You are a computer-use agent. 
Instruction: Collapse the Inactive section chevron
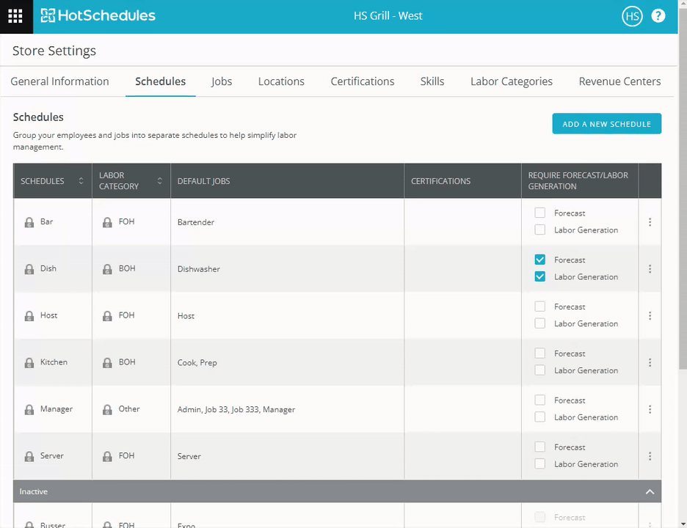tap(650, 491)
